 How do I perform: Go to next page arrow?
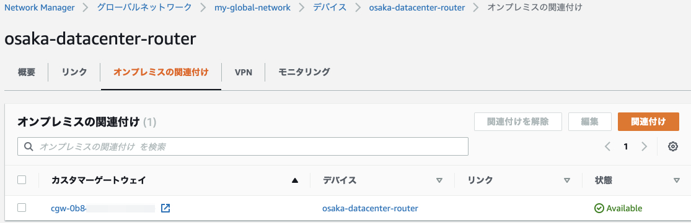(x=645, y=146)
